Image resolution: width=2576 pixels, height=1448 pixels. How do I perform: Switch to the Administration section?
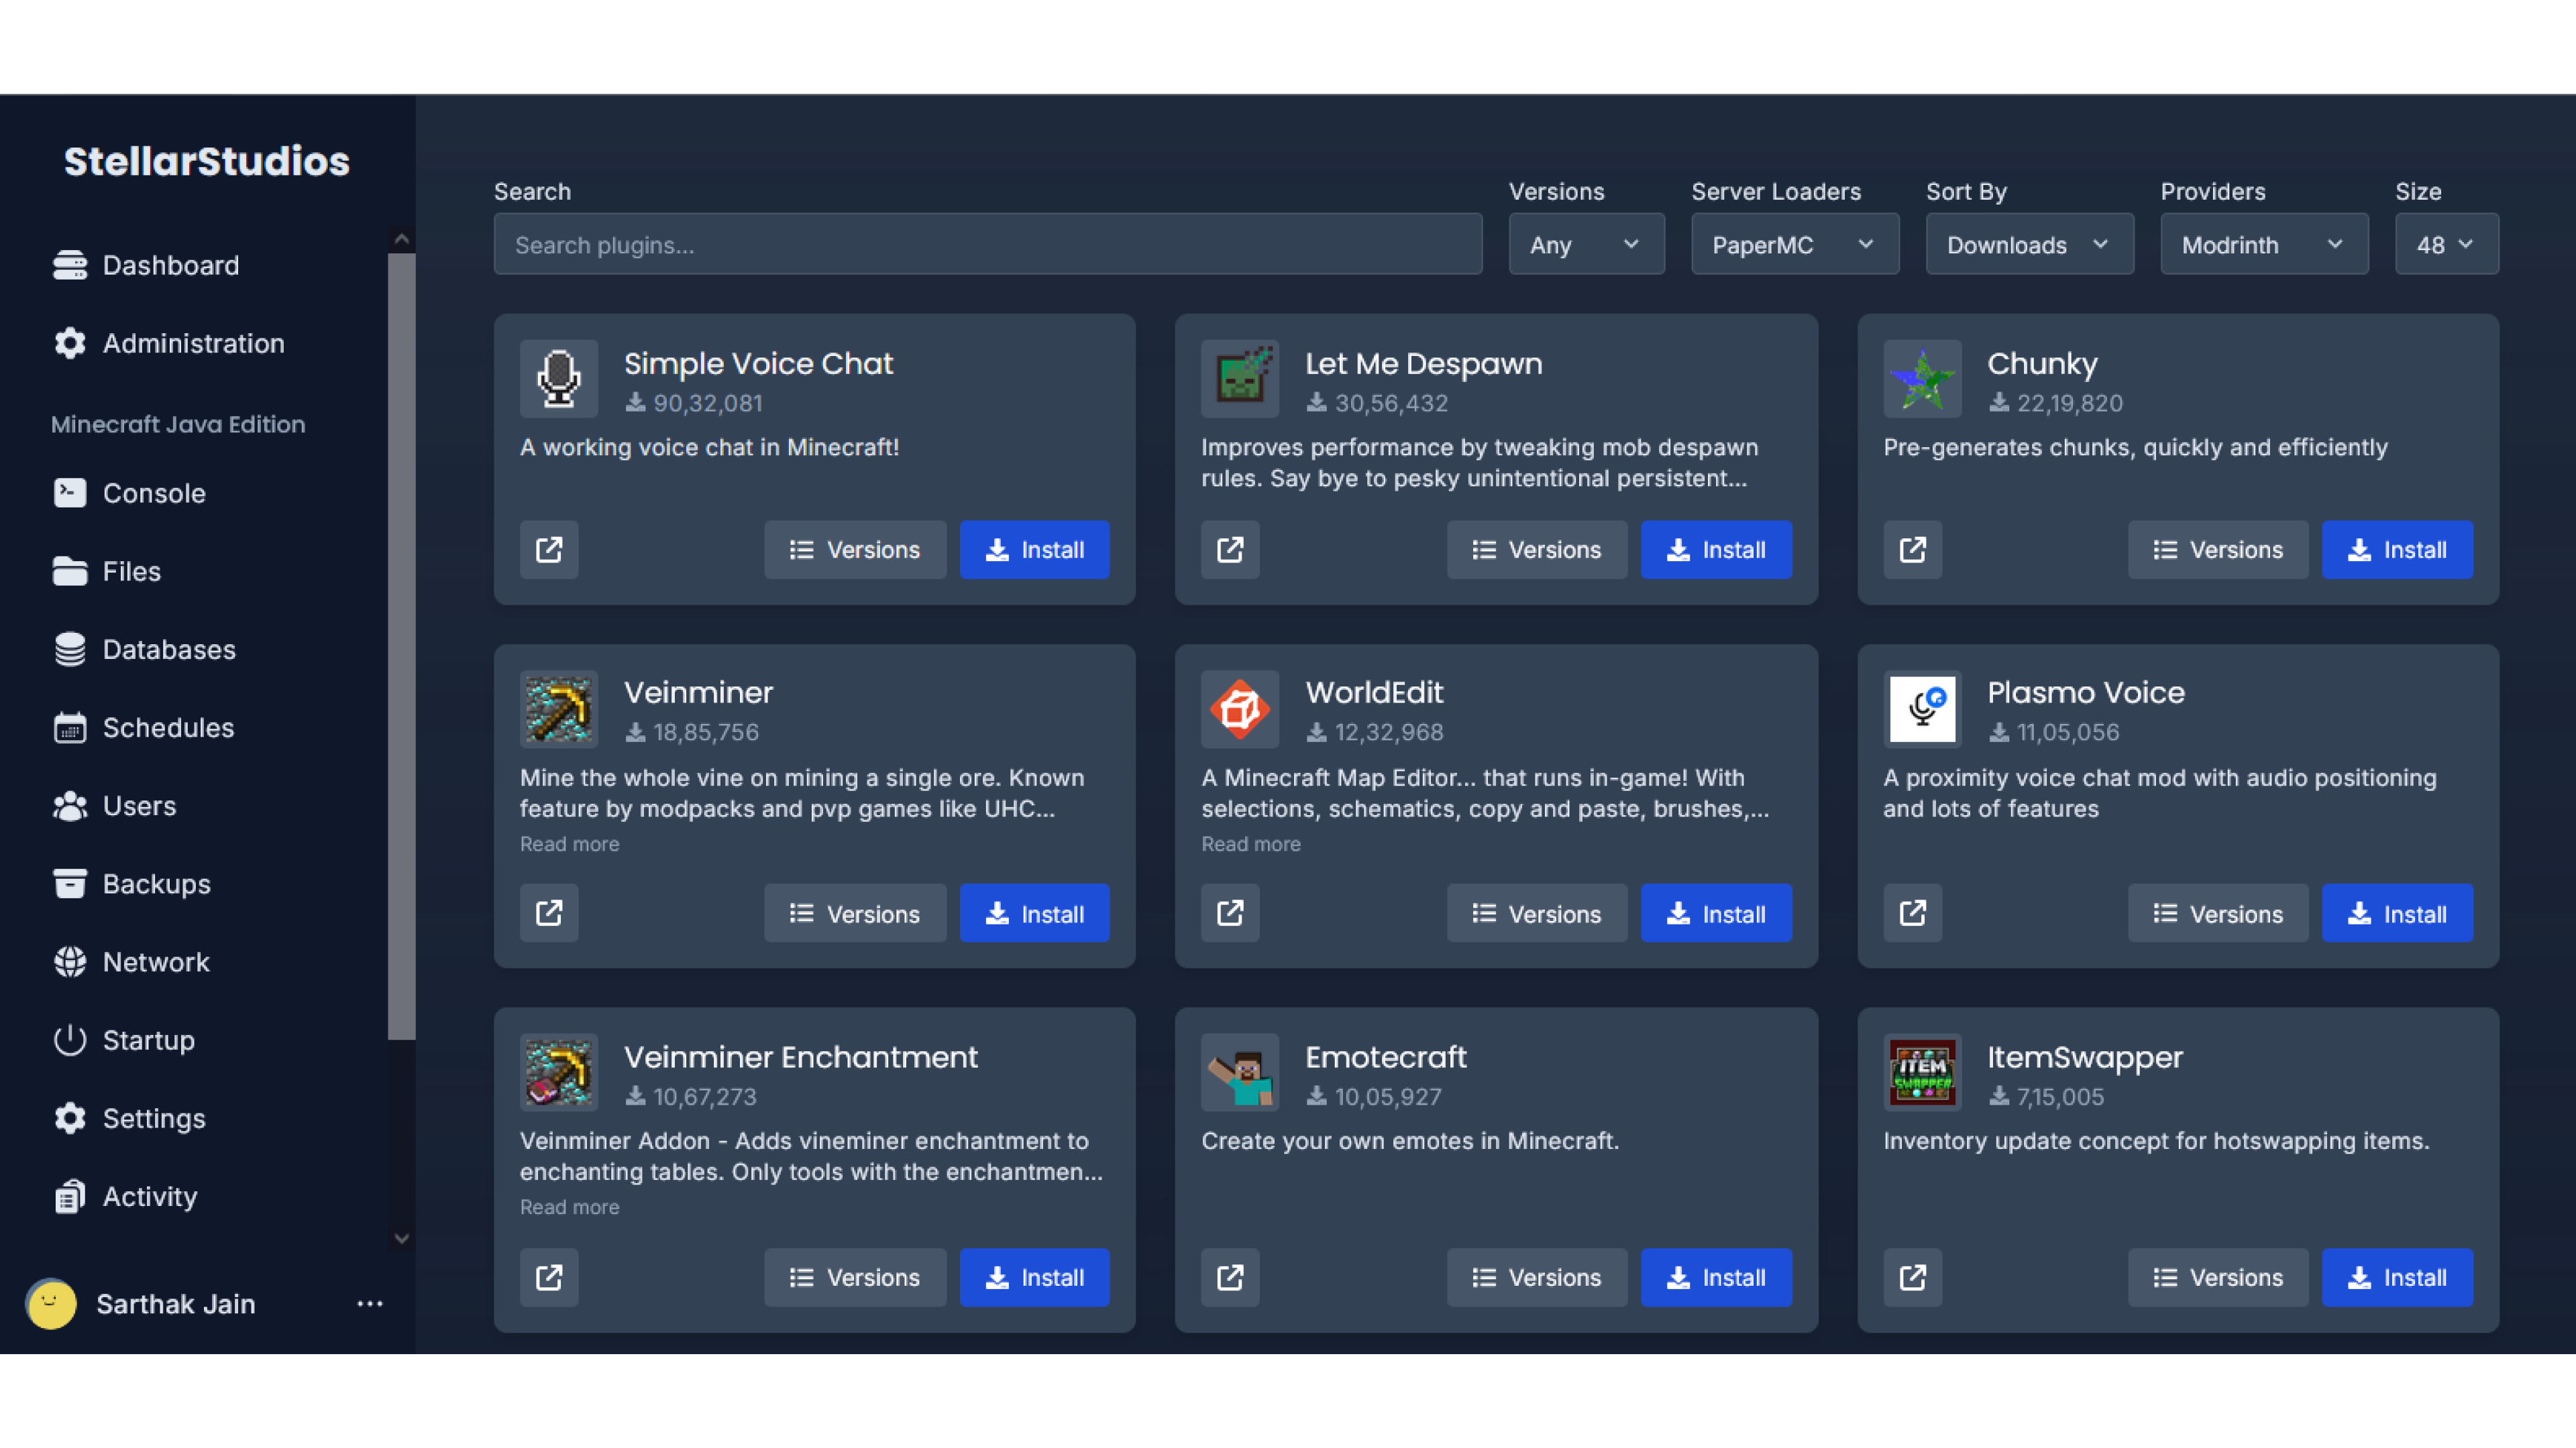[x=193, y=343]
